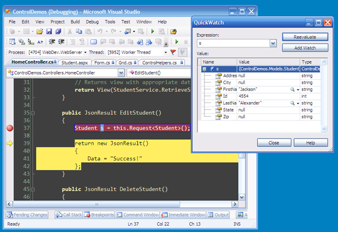Click the Save All icon
338x232 pixels.
(59, 32)
